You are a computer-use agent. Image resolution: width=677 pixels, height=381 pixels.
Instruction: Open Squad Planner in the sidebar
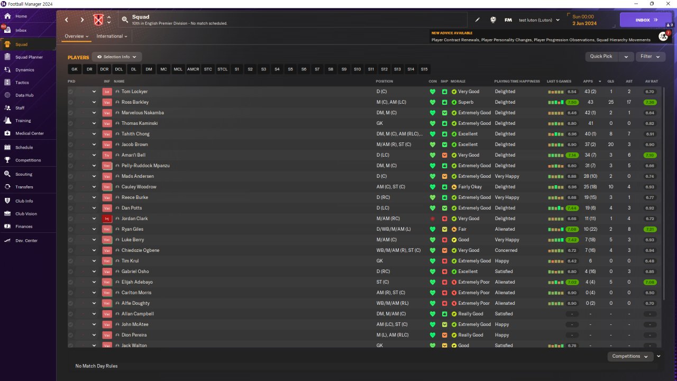click(29, 57)
